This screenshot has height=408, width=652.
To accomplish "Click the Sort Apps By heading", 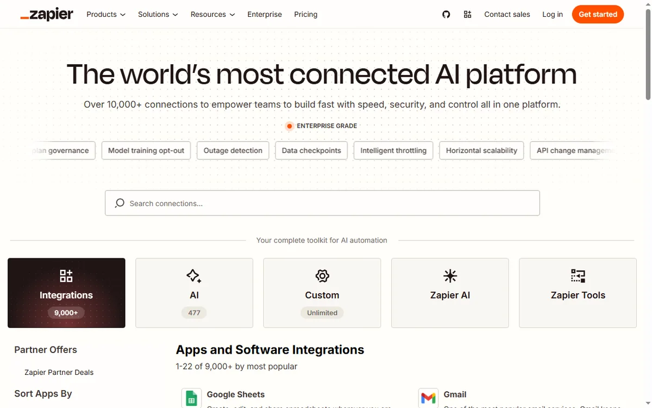I will (43, 393).
